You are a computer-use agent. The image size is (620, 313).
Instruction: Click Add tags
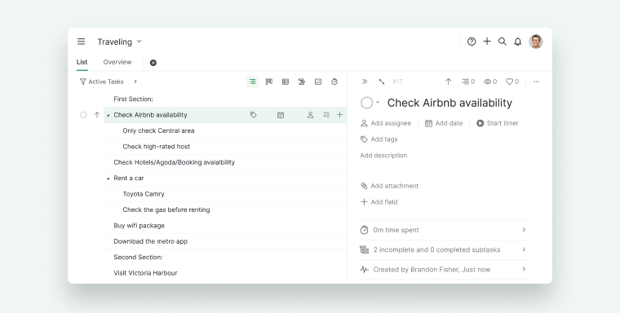tap(379, 139)
